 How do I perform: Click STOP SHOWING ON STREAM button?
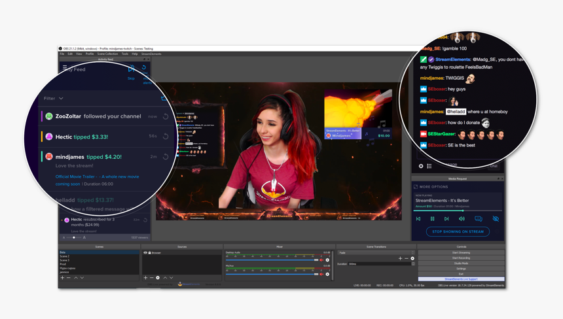tap(458, 231)
